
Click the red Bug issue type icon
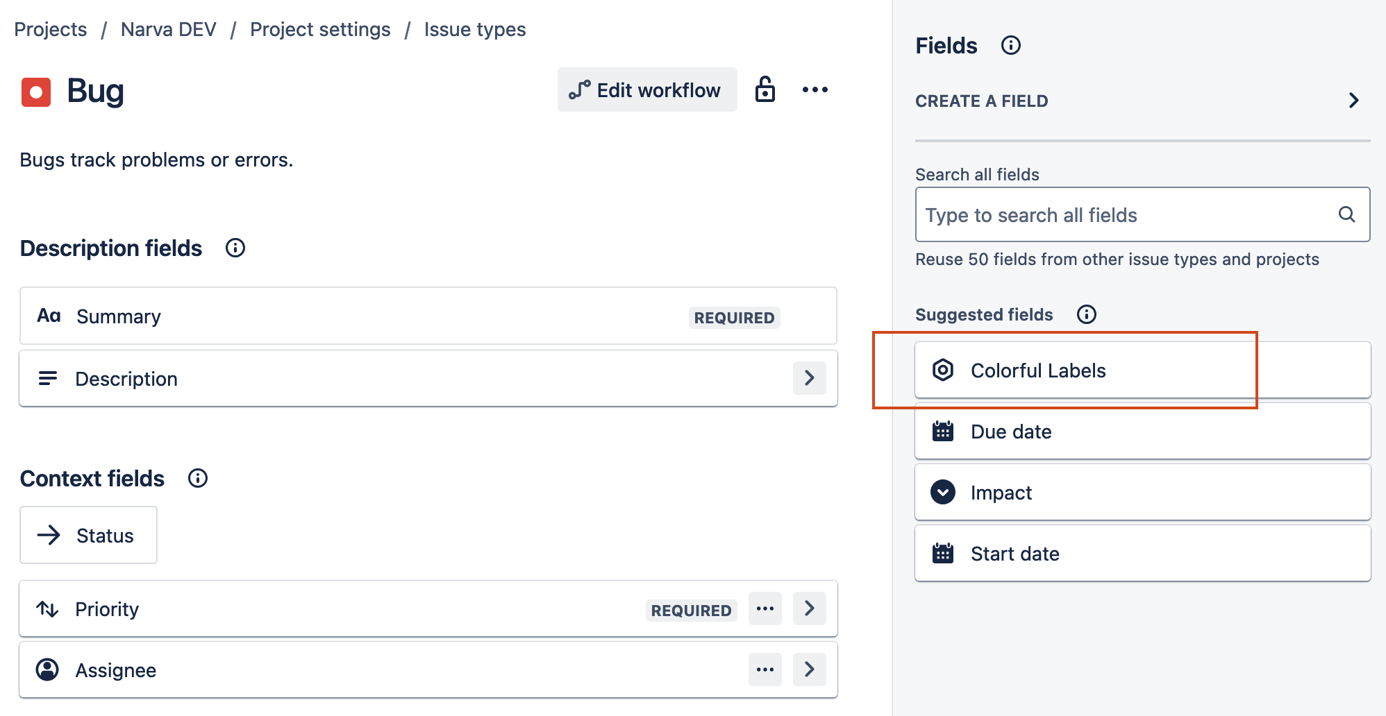(x=36, y=92)
